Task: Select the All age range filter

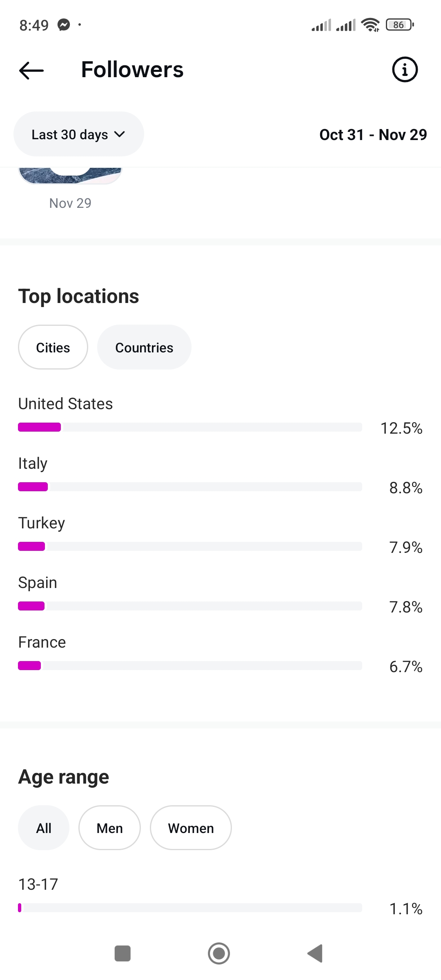Action: (x=44, y=828)
